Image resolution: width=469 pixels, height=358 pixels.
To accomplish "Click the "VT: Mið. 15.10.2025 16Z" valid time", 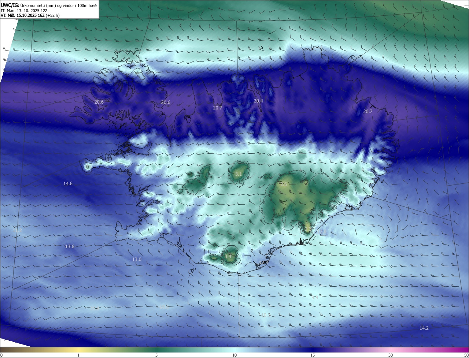I will coord(23,16).
